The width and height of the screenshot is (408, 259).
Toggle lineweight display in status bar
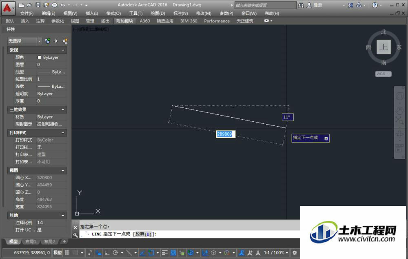pos(164,252)
